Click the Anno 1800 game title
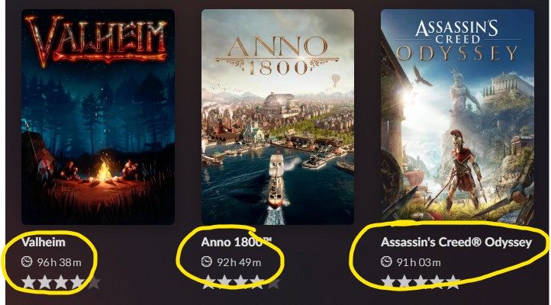The image size is (551, 305). point(237,242)
